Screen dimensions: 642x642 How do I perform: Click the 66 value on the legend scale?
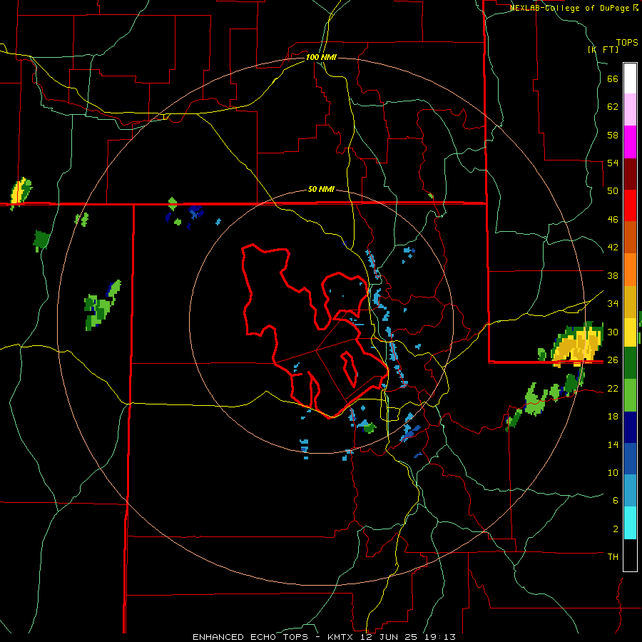[x=613, y=78]
